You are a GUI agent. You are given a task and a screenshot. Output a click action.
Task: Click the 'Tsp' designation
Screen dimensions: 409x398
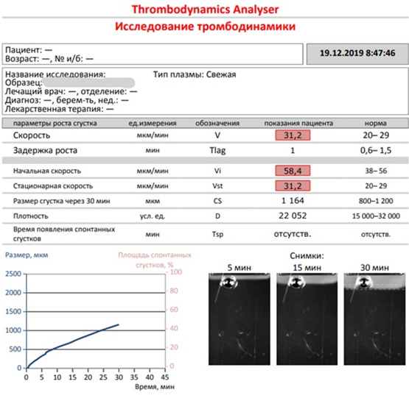point(217,234)
